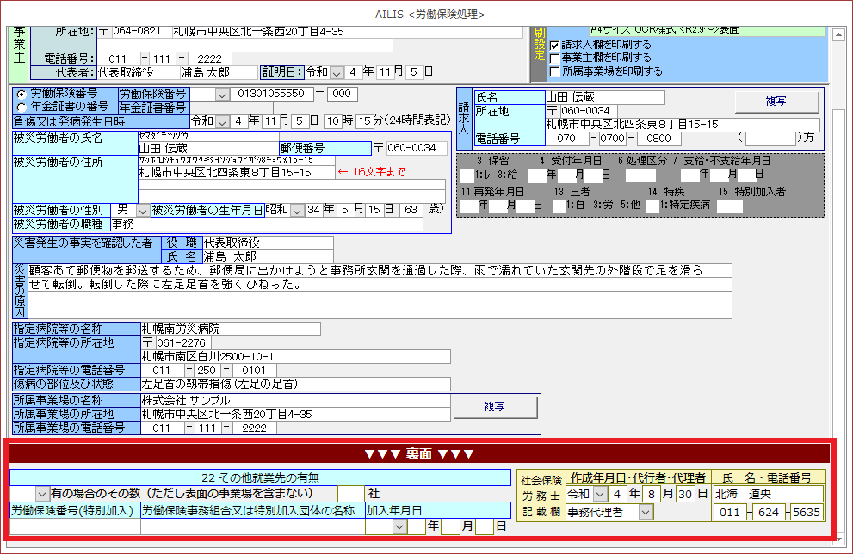Open the 加入年月日 era dropdown

click(x=373, y=526)
